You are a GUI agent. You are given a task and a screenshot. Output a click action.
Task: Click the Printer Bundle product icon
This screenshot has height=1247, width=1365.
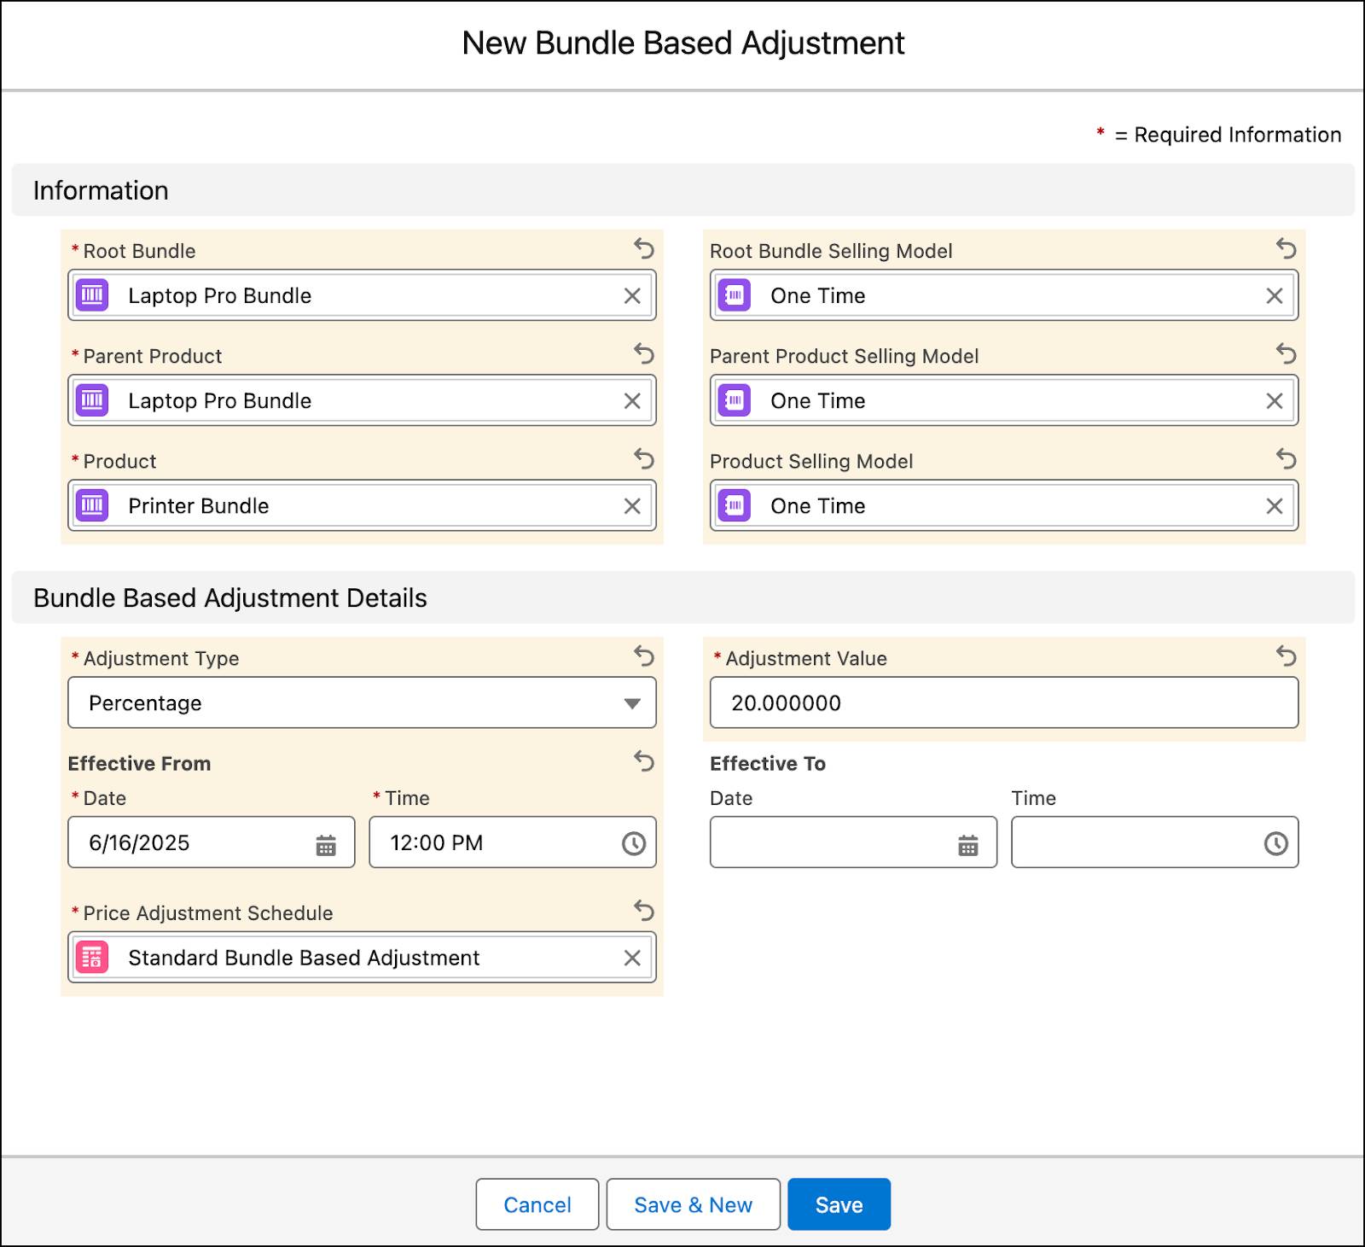92,505
